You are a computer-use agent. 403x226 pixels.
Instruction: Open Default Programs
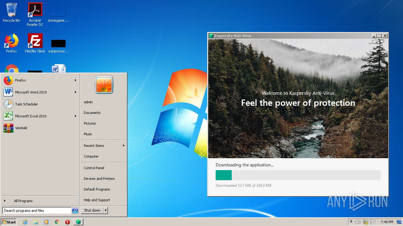pyautogui.click(x=97, y=189)
